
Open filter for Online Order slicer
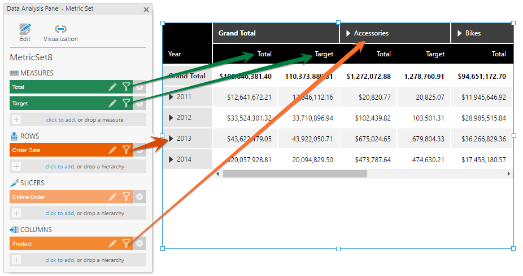coord(126,197)
